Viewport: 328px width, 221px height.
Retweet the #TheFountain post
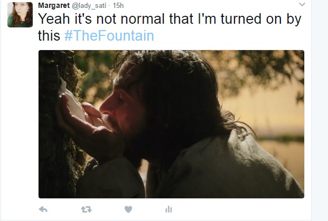point(86,209)
